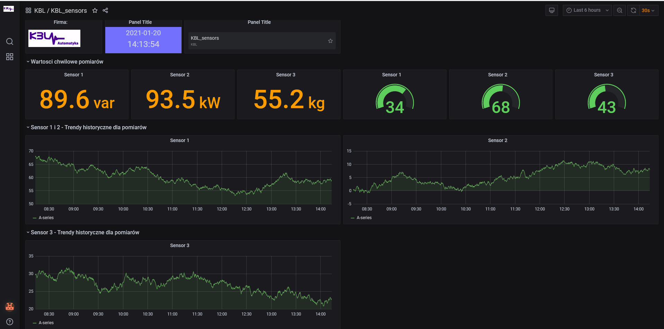Viewport: 664px width, 329px height.
Task: Open the Sensor 1 gauge panel title menu
Action: point(391,75)
